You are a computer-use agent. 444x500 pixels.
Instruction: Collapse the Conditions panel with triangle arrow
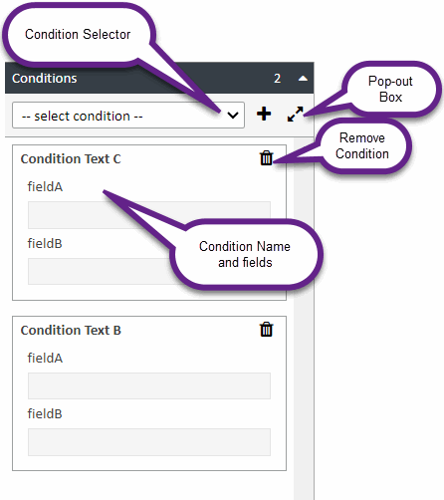(303, 79)
